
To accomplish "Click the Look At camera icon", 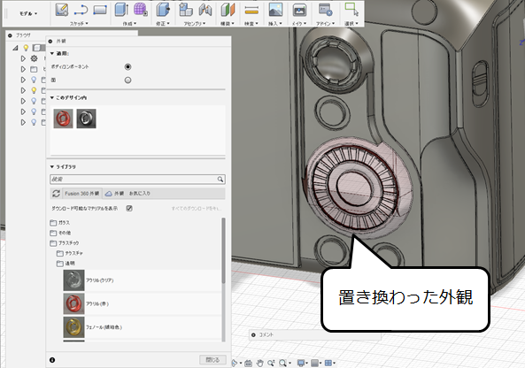I will pyautogui.click(x=248, y=363).
